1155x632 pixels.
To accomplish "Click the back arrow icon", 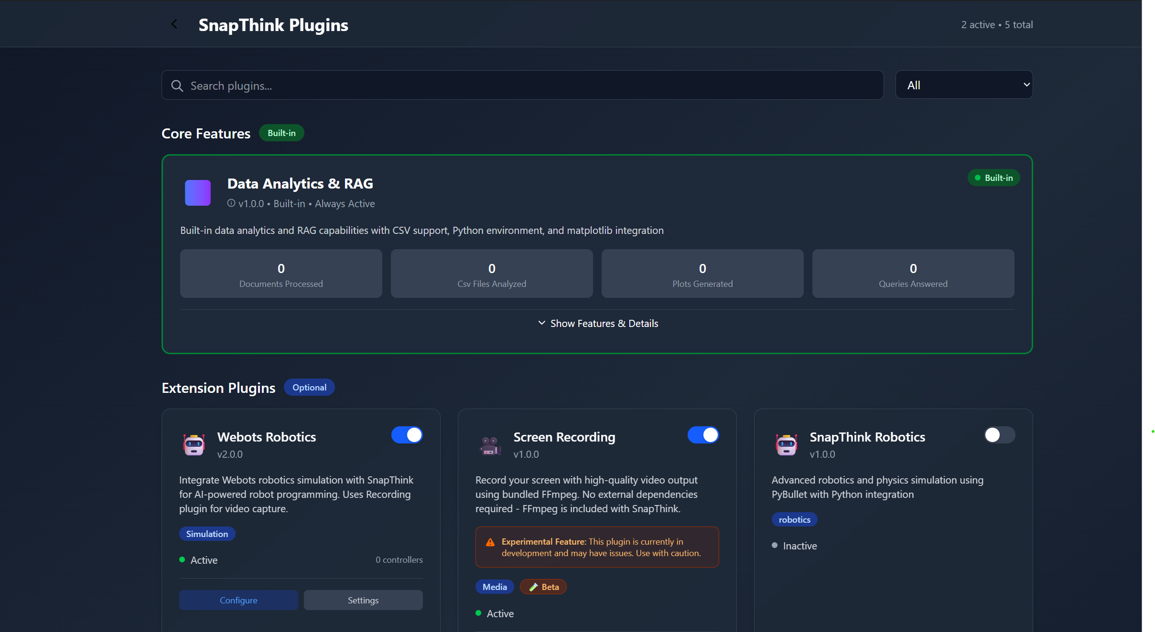I will (174, 24).
